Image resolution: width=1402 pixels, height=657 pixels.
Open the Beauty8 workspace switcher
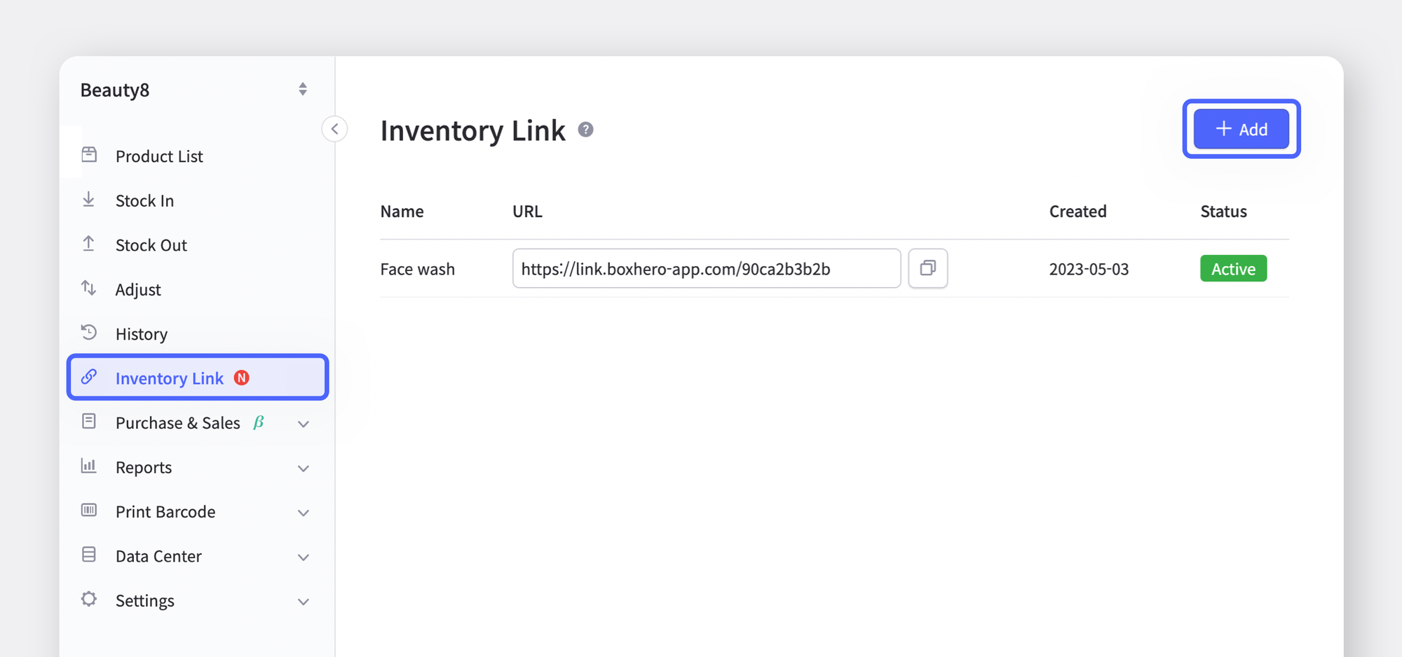[x=302, y=89]
